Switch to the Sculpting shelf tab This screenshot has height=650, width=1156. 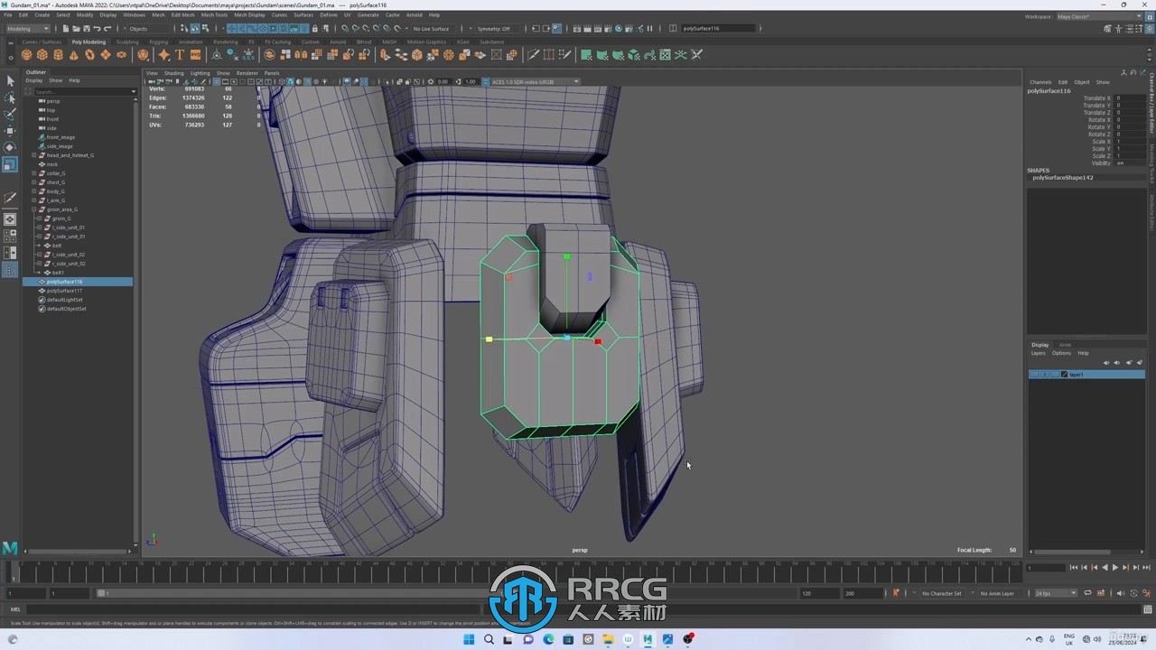tap(127, 42)
